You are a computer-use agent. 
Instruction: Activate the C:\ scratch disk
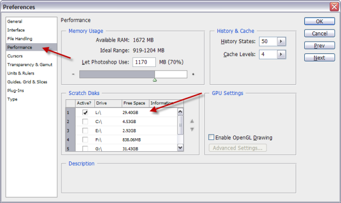click(85, 121)
